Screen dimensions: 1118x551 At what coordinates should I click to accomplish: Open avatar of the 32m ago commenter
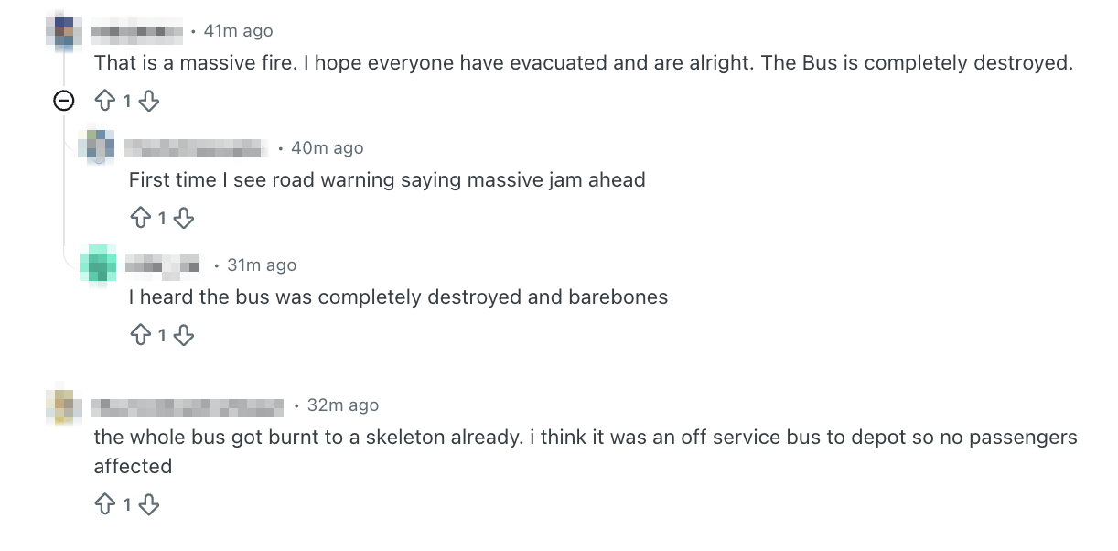[63, 405]
